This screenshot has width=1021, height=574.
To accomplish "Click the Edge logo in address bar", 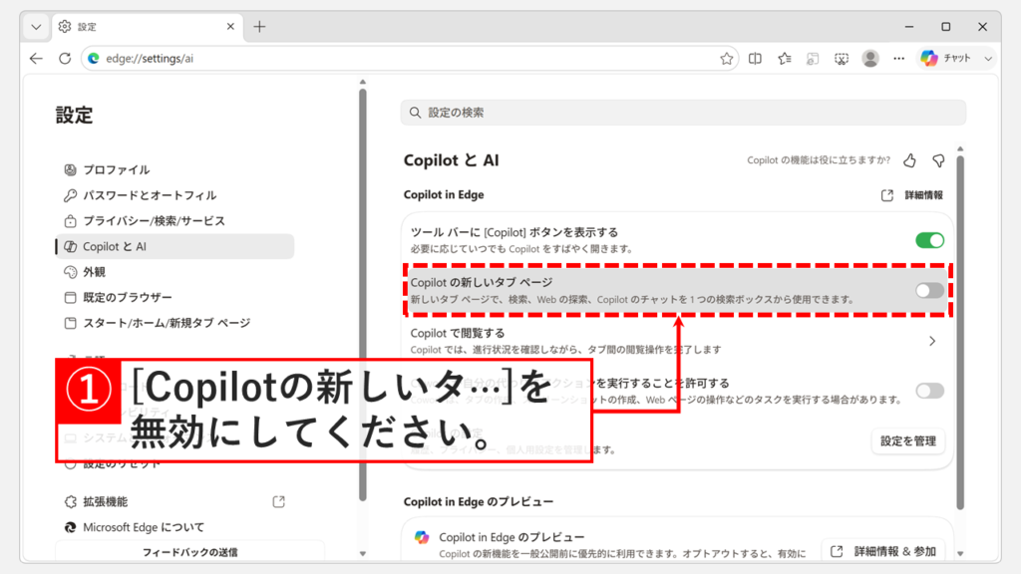I will [x=94, y=59].
